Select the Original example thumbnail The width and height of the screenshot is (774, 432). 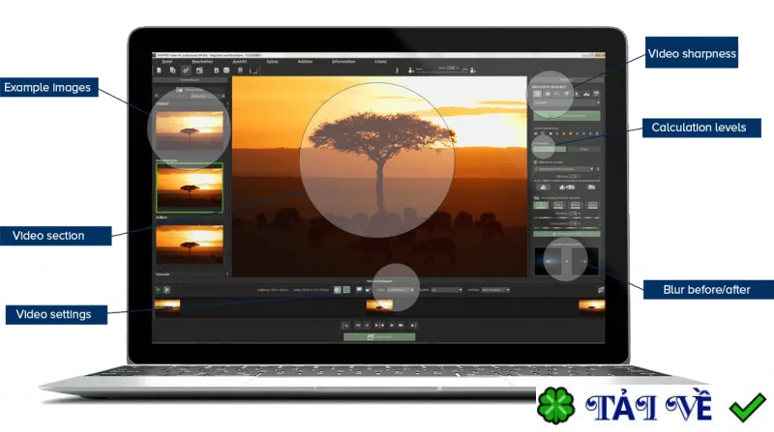(x=190, y=130)
